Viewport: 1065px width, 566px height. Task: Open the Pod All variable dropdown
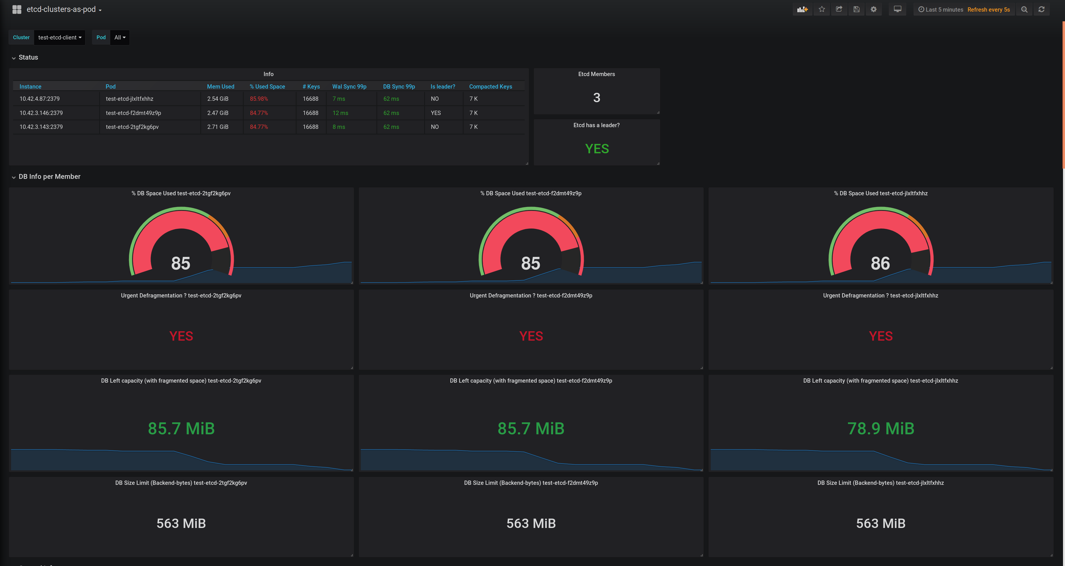(120, 37)
